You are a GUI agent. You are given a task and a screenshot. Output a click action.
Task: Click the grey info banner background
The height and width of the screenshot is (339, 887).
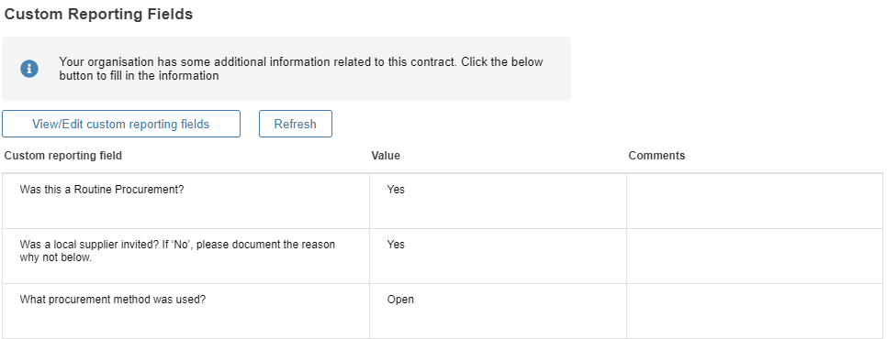(x=286, y=69)
